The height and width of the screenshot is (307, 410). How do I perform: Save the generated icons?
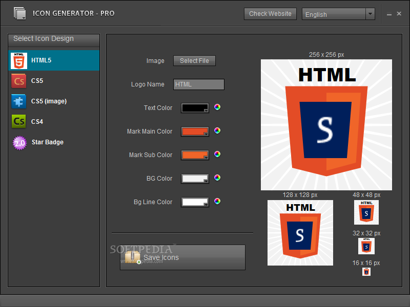[182, 257]
